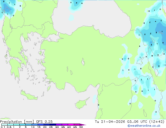Open the weatheronline.co.uk copyright link
The image size is (166, 128).
[144, 126]
